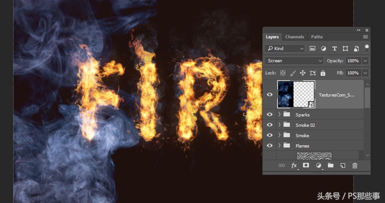Screen dimensions: 385x203
Task: Click the Sparks folder icon
Action: click(x=287, y=114)
